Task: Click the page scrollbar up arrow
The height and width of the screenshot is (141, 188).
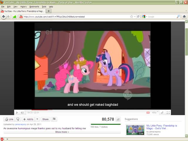Action: click(187, 21)
